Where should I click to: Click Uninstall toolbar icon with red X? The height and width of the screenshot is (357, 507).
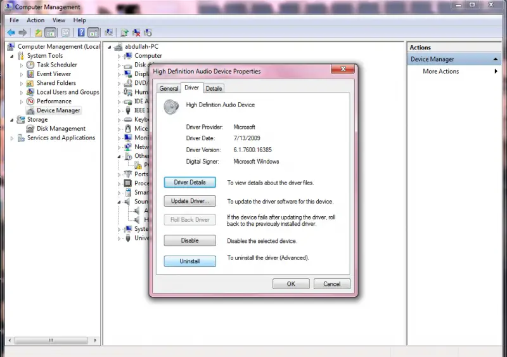[136, 32]
